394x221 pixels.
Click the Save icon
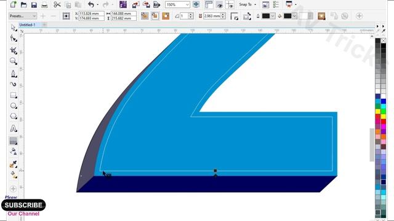pos(34,4)
